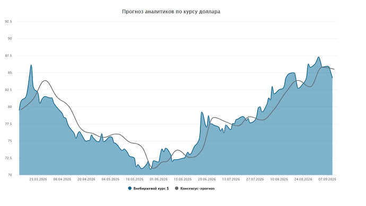Select the 06.04.2026 date label

click(62, 179)
